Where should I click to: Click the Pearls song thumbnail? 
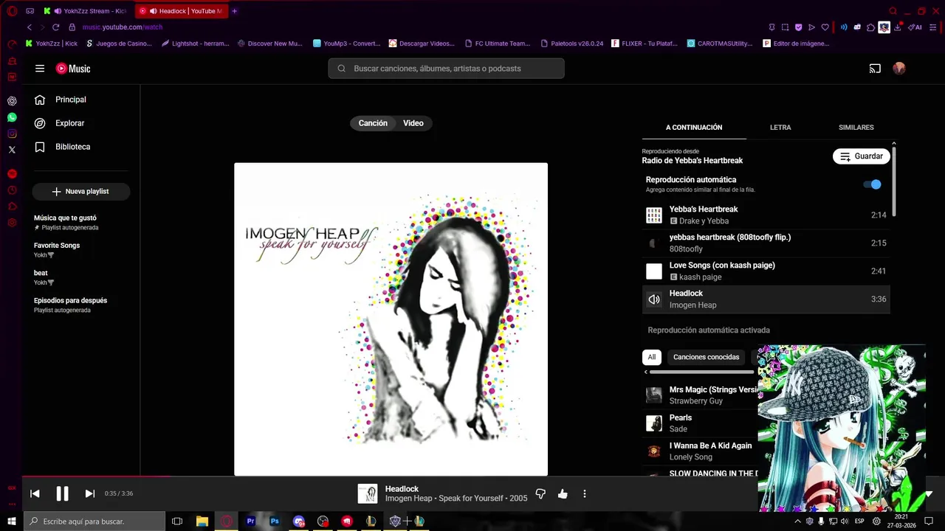[654, 423]
